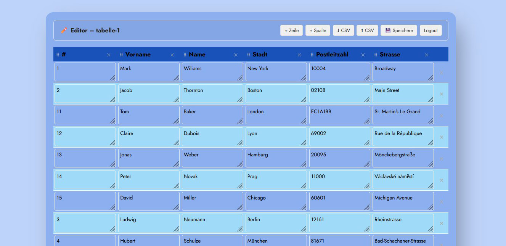Edit the 12161 postal code cell

pyautogui.click(x=340, y=223)
